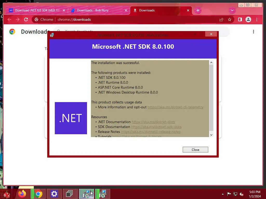The image size is (266, 199).
Task: Bookmark this page with star icon
Action: click(230, 19)
